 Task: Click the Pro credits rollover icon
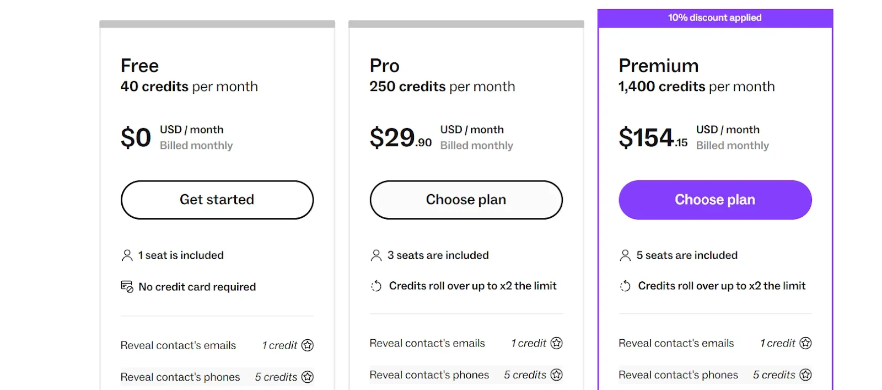[377, 286]
